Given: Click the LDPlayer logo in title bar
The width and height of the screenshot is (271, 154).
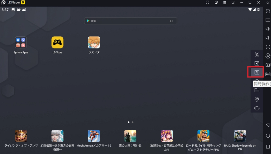Looking at the screenshot, I should pyautogui.click(x=3, y=2).
